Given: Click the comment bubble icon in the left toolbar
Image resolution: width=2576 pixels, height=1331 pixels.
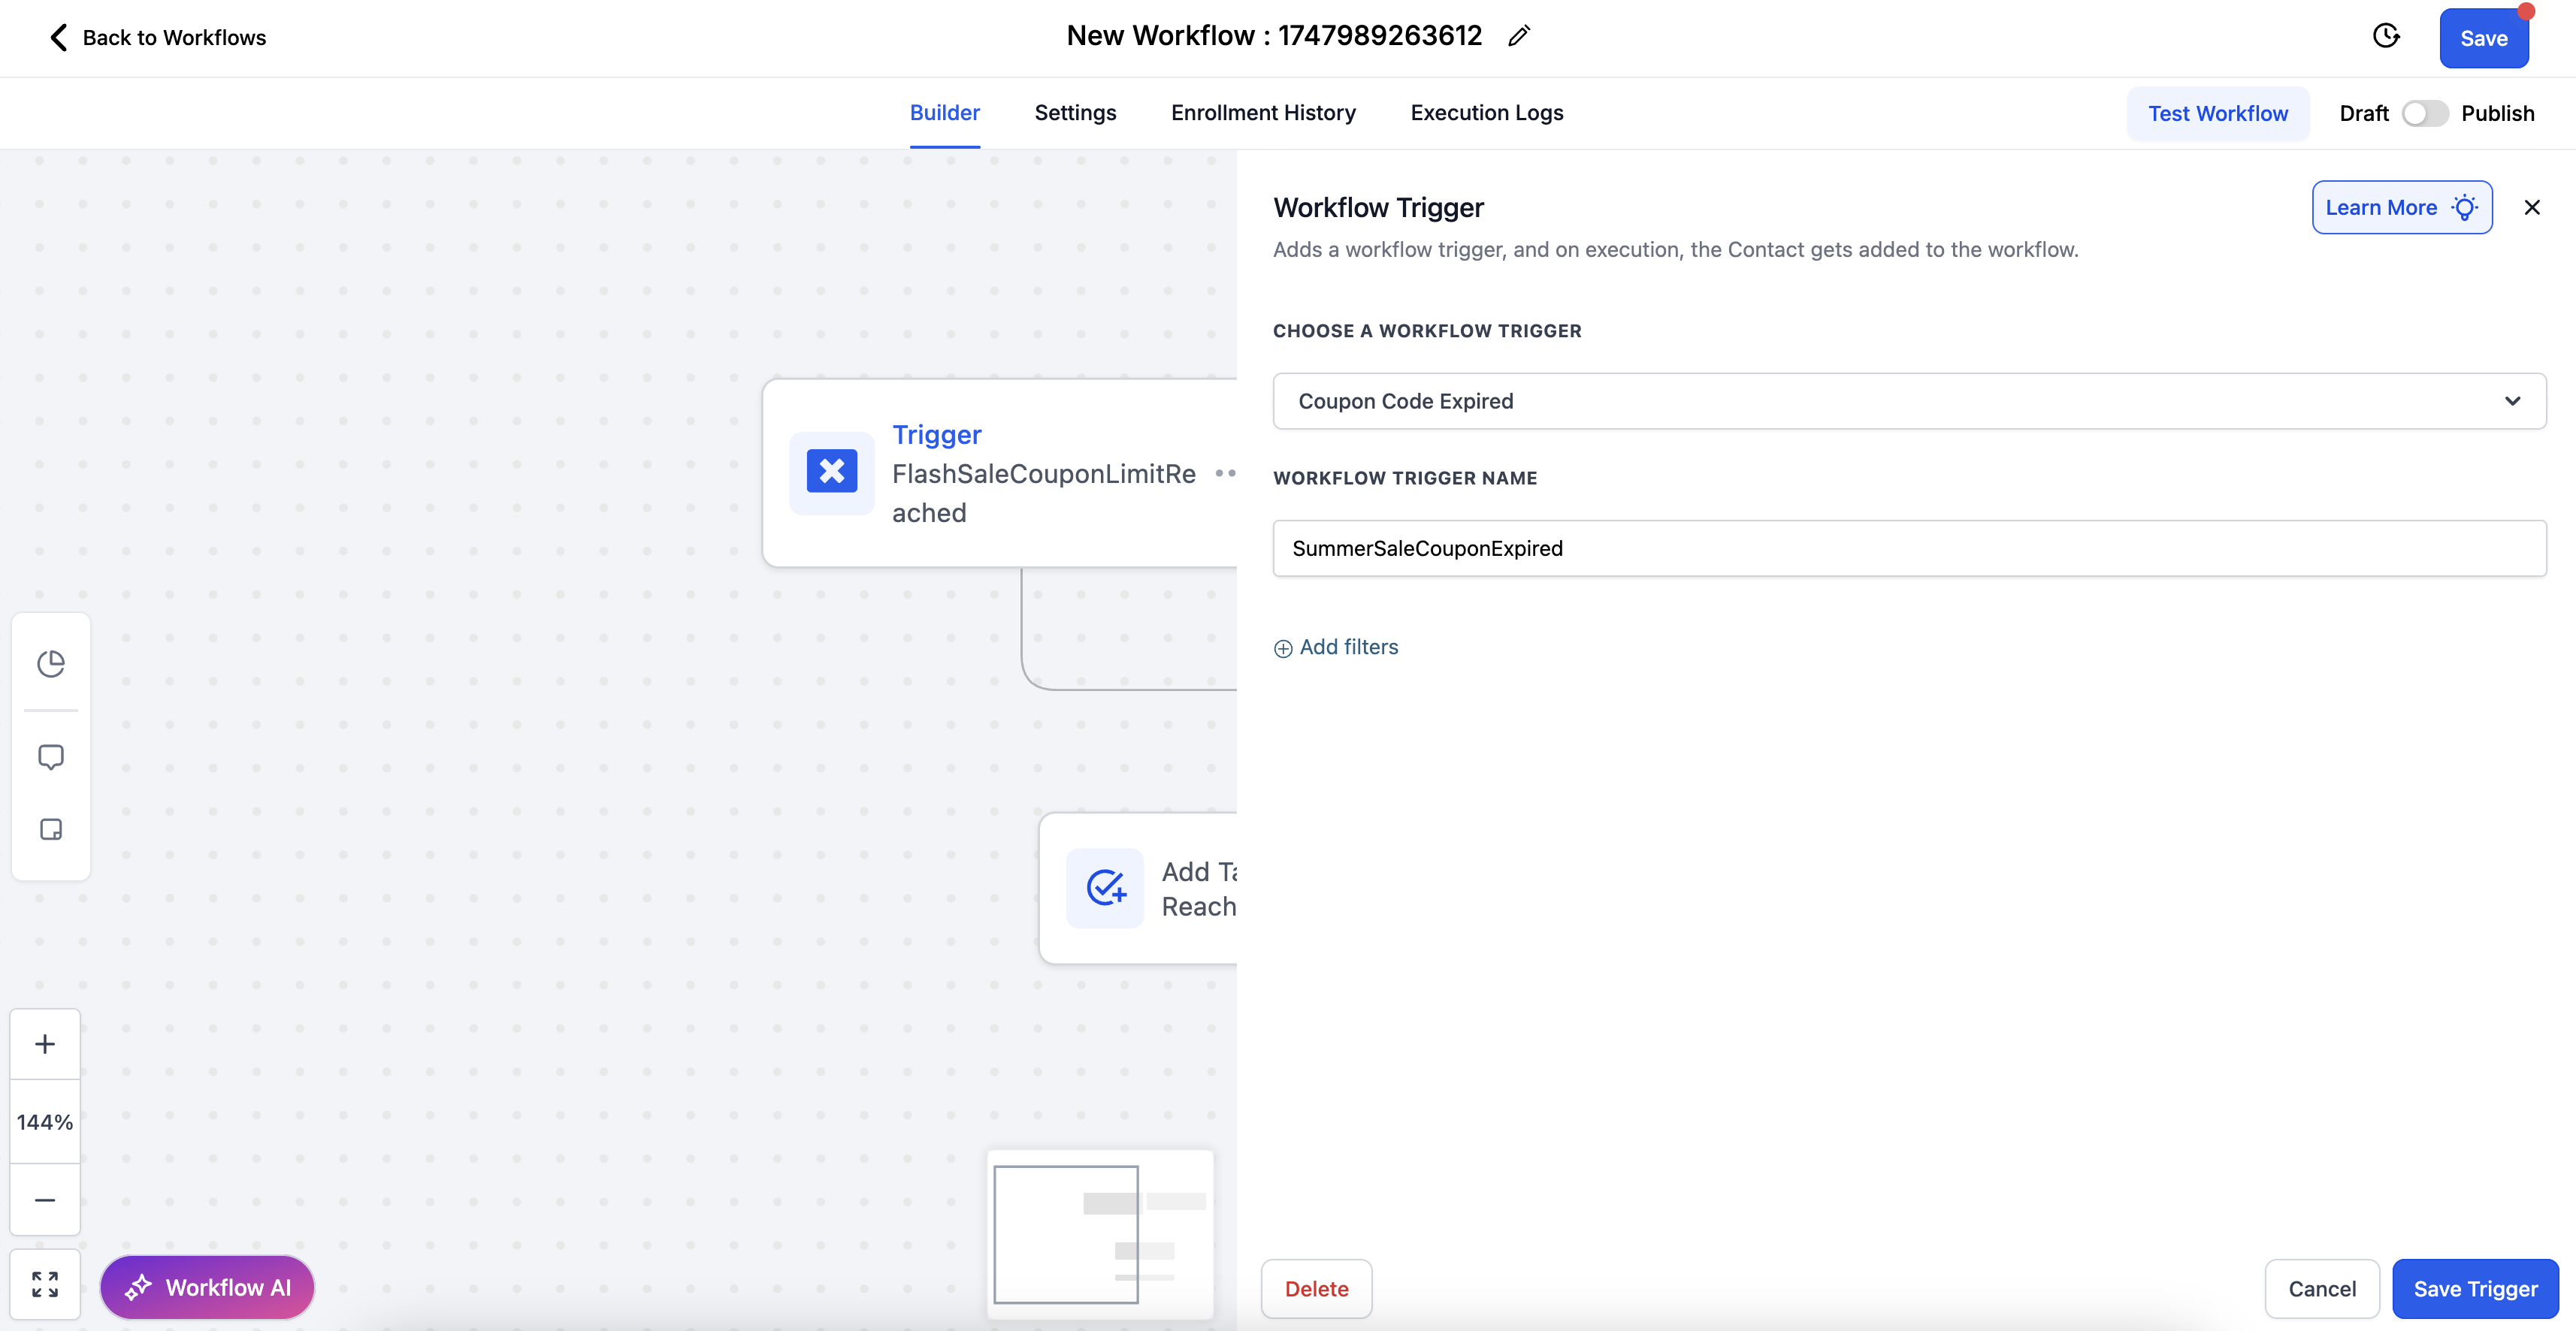Looking at the screenshot, I should 51,756.
